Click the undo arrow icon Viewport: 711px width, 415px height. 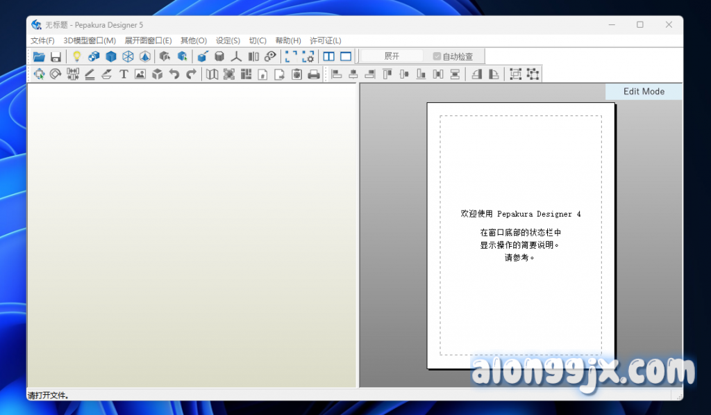(174, 74)
